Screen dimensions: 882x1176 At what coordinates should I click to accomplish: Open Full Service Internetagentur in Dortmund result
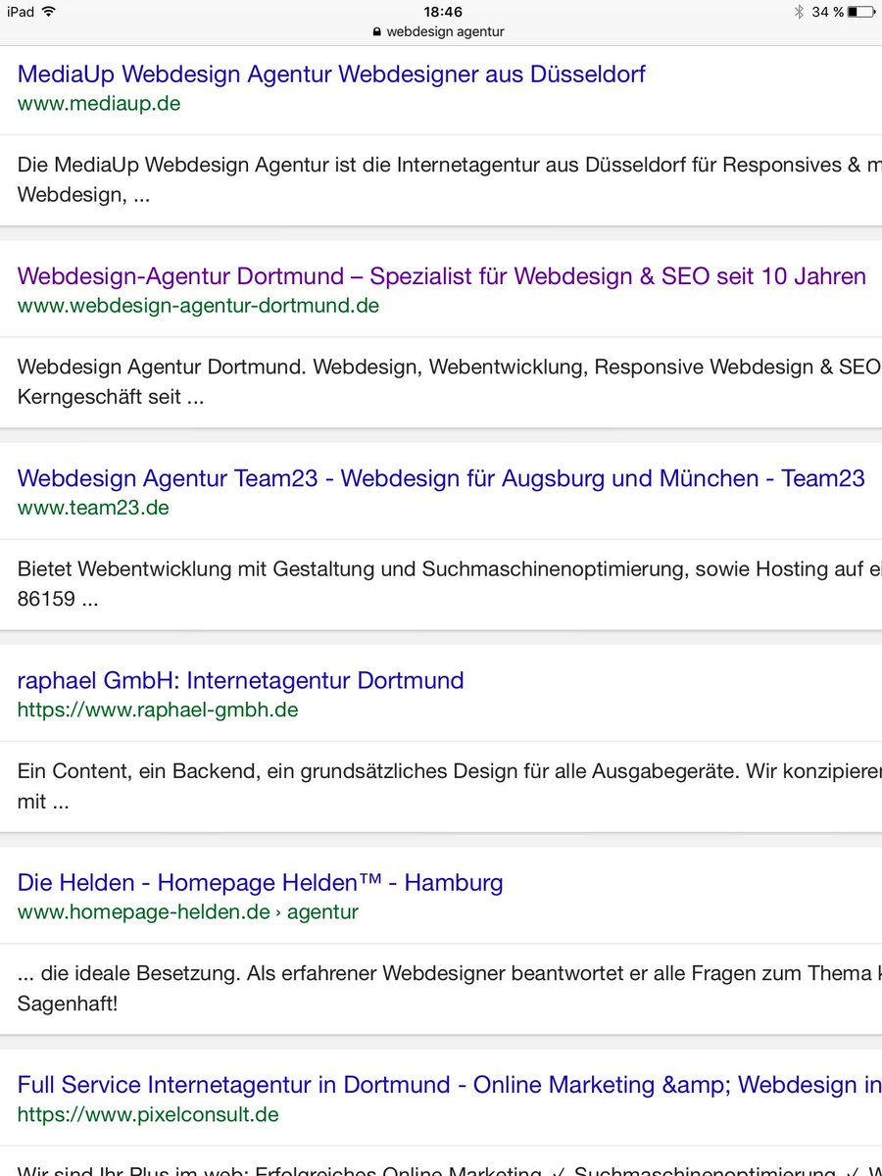pyautogui.click(x=450, y=1085)
